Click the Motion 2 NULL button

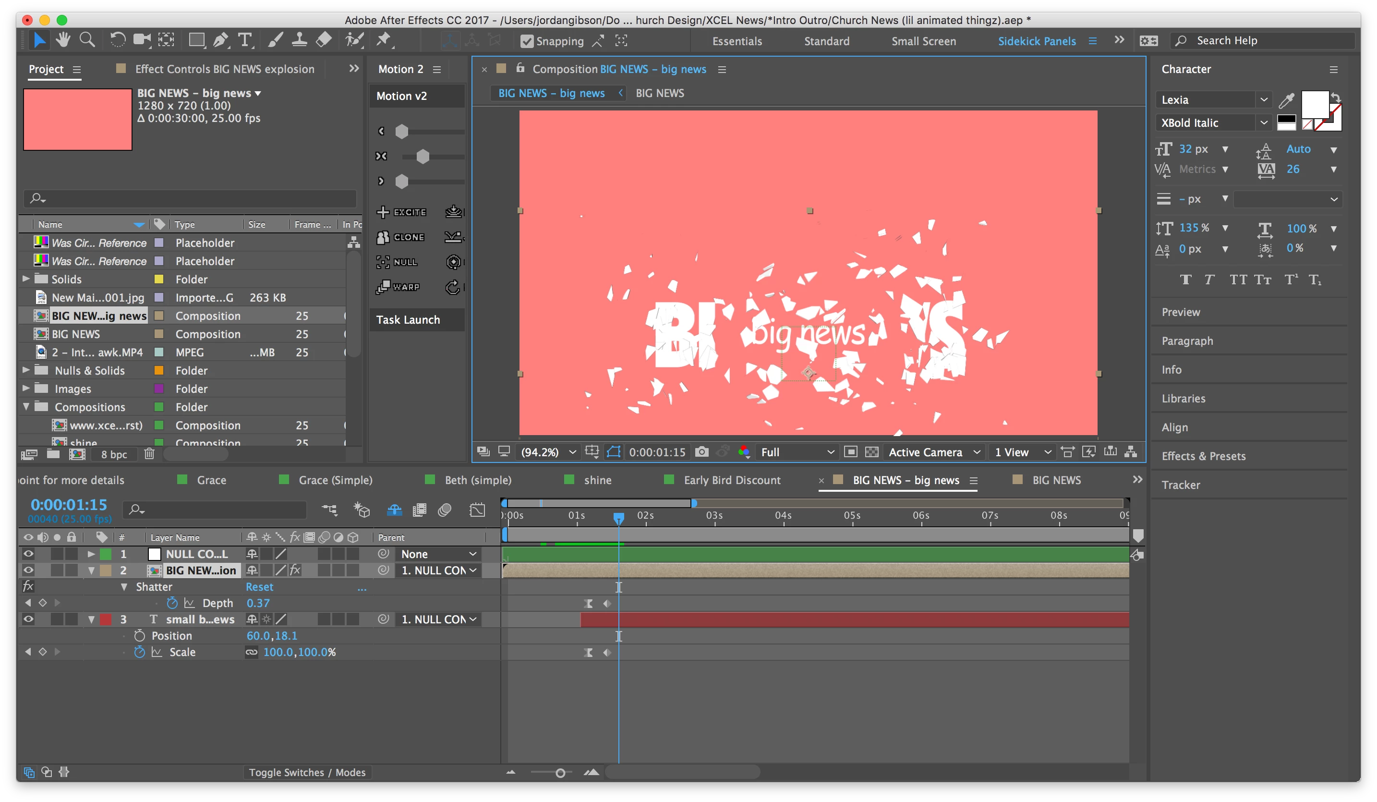pos(399,262)
